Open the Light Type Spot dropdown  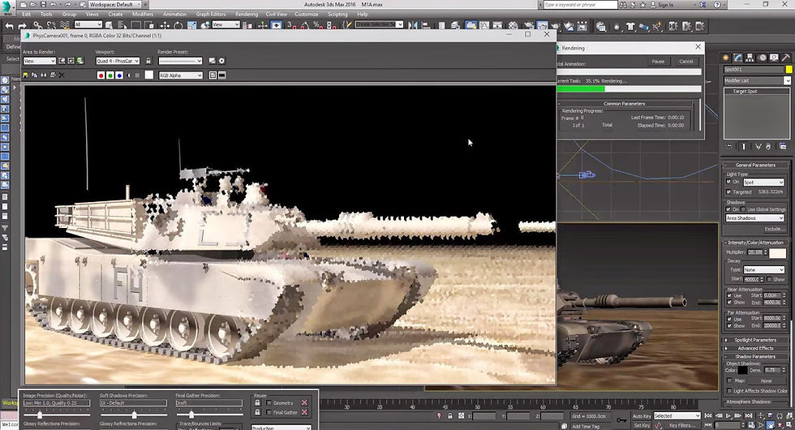(x=763, y=182)
